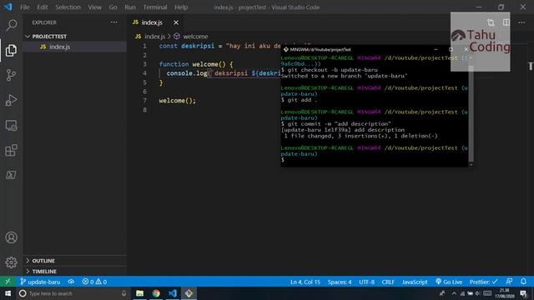
Task: Change indentation via Spaces: 4
Action: [340, 282]
